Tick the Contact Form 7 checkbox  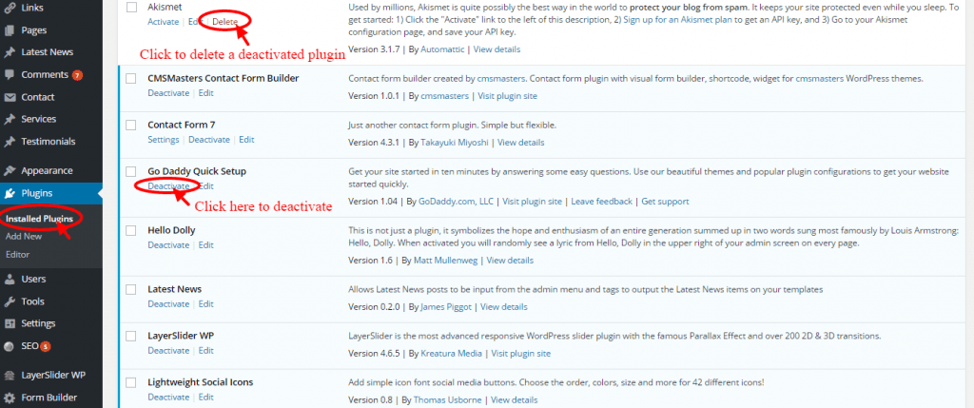131,125
